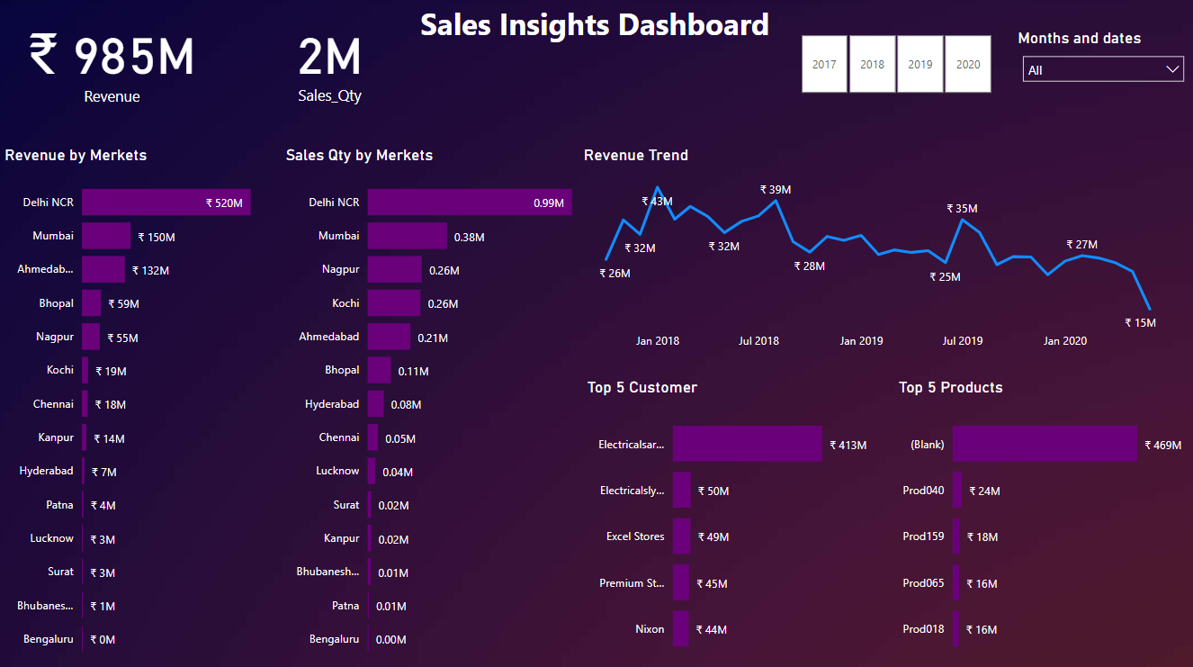The image size is (1193, 667).
Task: Select the Mumbai bar in Revenue by Merkets
Action: (x=105, y=236)
